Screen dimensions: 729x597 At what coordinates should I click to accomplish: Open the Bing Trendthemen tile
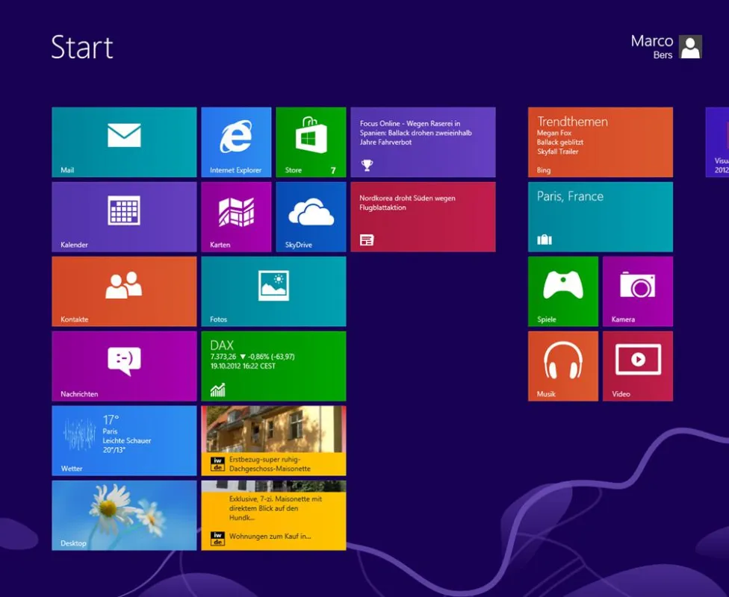click(x=601, y=143)
